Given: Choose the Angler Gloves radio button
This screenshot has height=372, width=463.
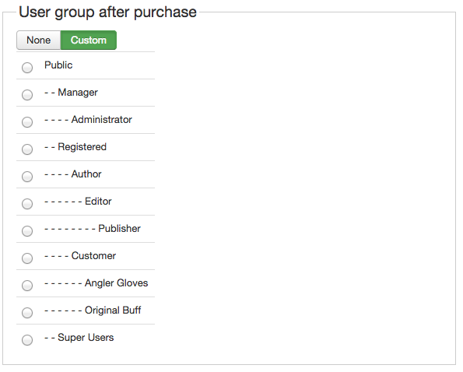Looking at the screenshot, I should click(27, 286).
